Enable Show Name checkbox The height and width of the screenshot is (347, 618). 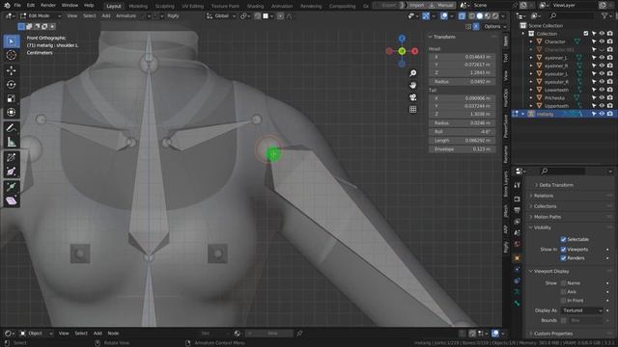(x=563, y=282)
